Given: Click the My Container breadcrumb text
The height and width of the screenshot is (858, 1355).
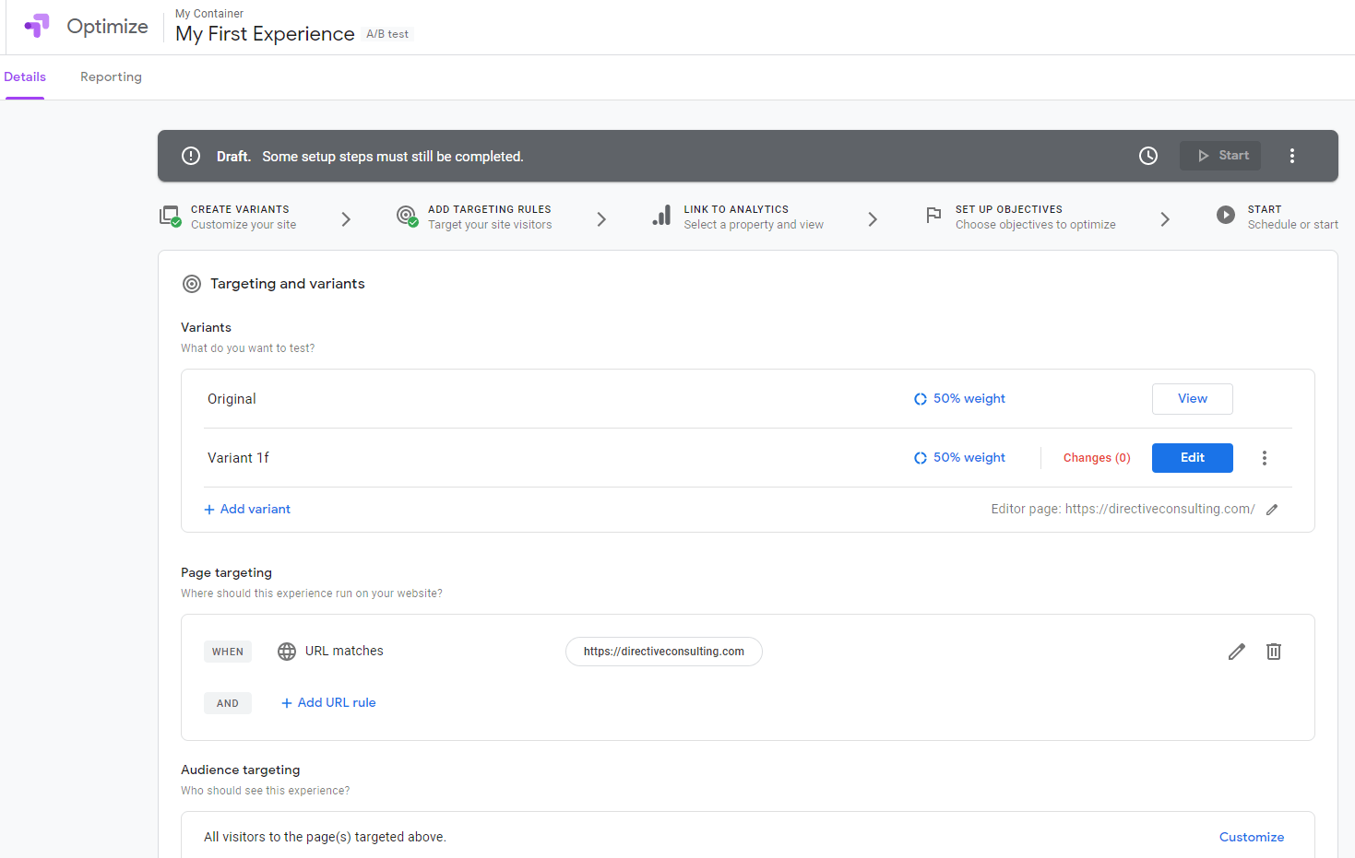Looking at the screenshot, I should 209,14.
